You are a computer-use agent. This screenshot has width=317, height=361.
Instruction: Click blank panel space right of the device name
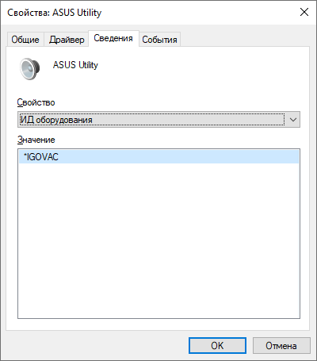(x=201, y=65)
